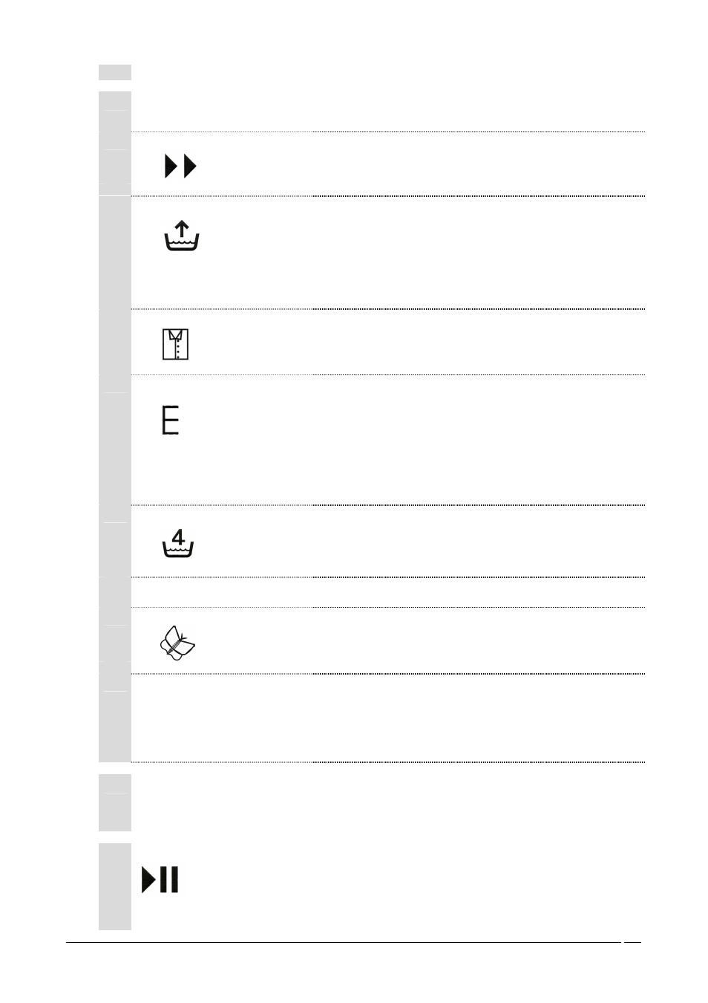Choose the buttoned shirt easy-iron icon
The height and width of the screenshot is (1003, 708).
tap(176, 344)
